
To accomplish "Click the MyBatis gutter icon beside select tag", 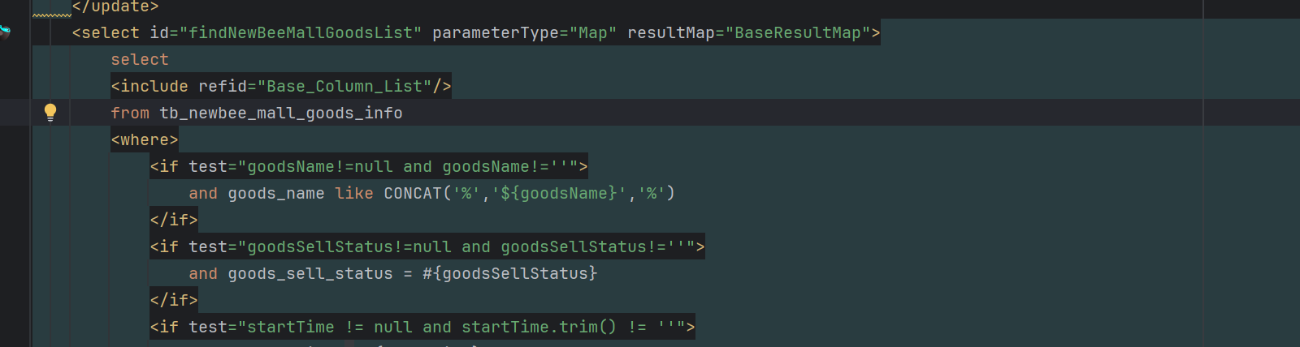I will (5, 32).
